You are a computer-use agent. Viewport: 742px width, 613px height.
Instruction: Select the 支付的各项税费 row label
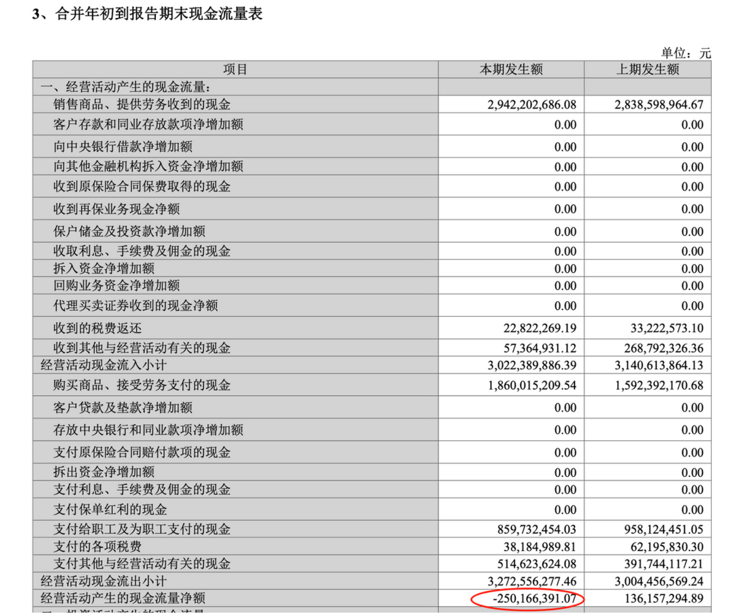pos(98,546)
